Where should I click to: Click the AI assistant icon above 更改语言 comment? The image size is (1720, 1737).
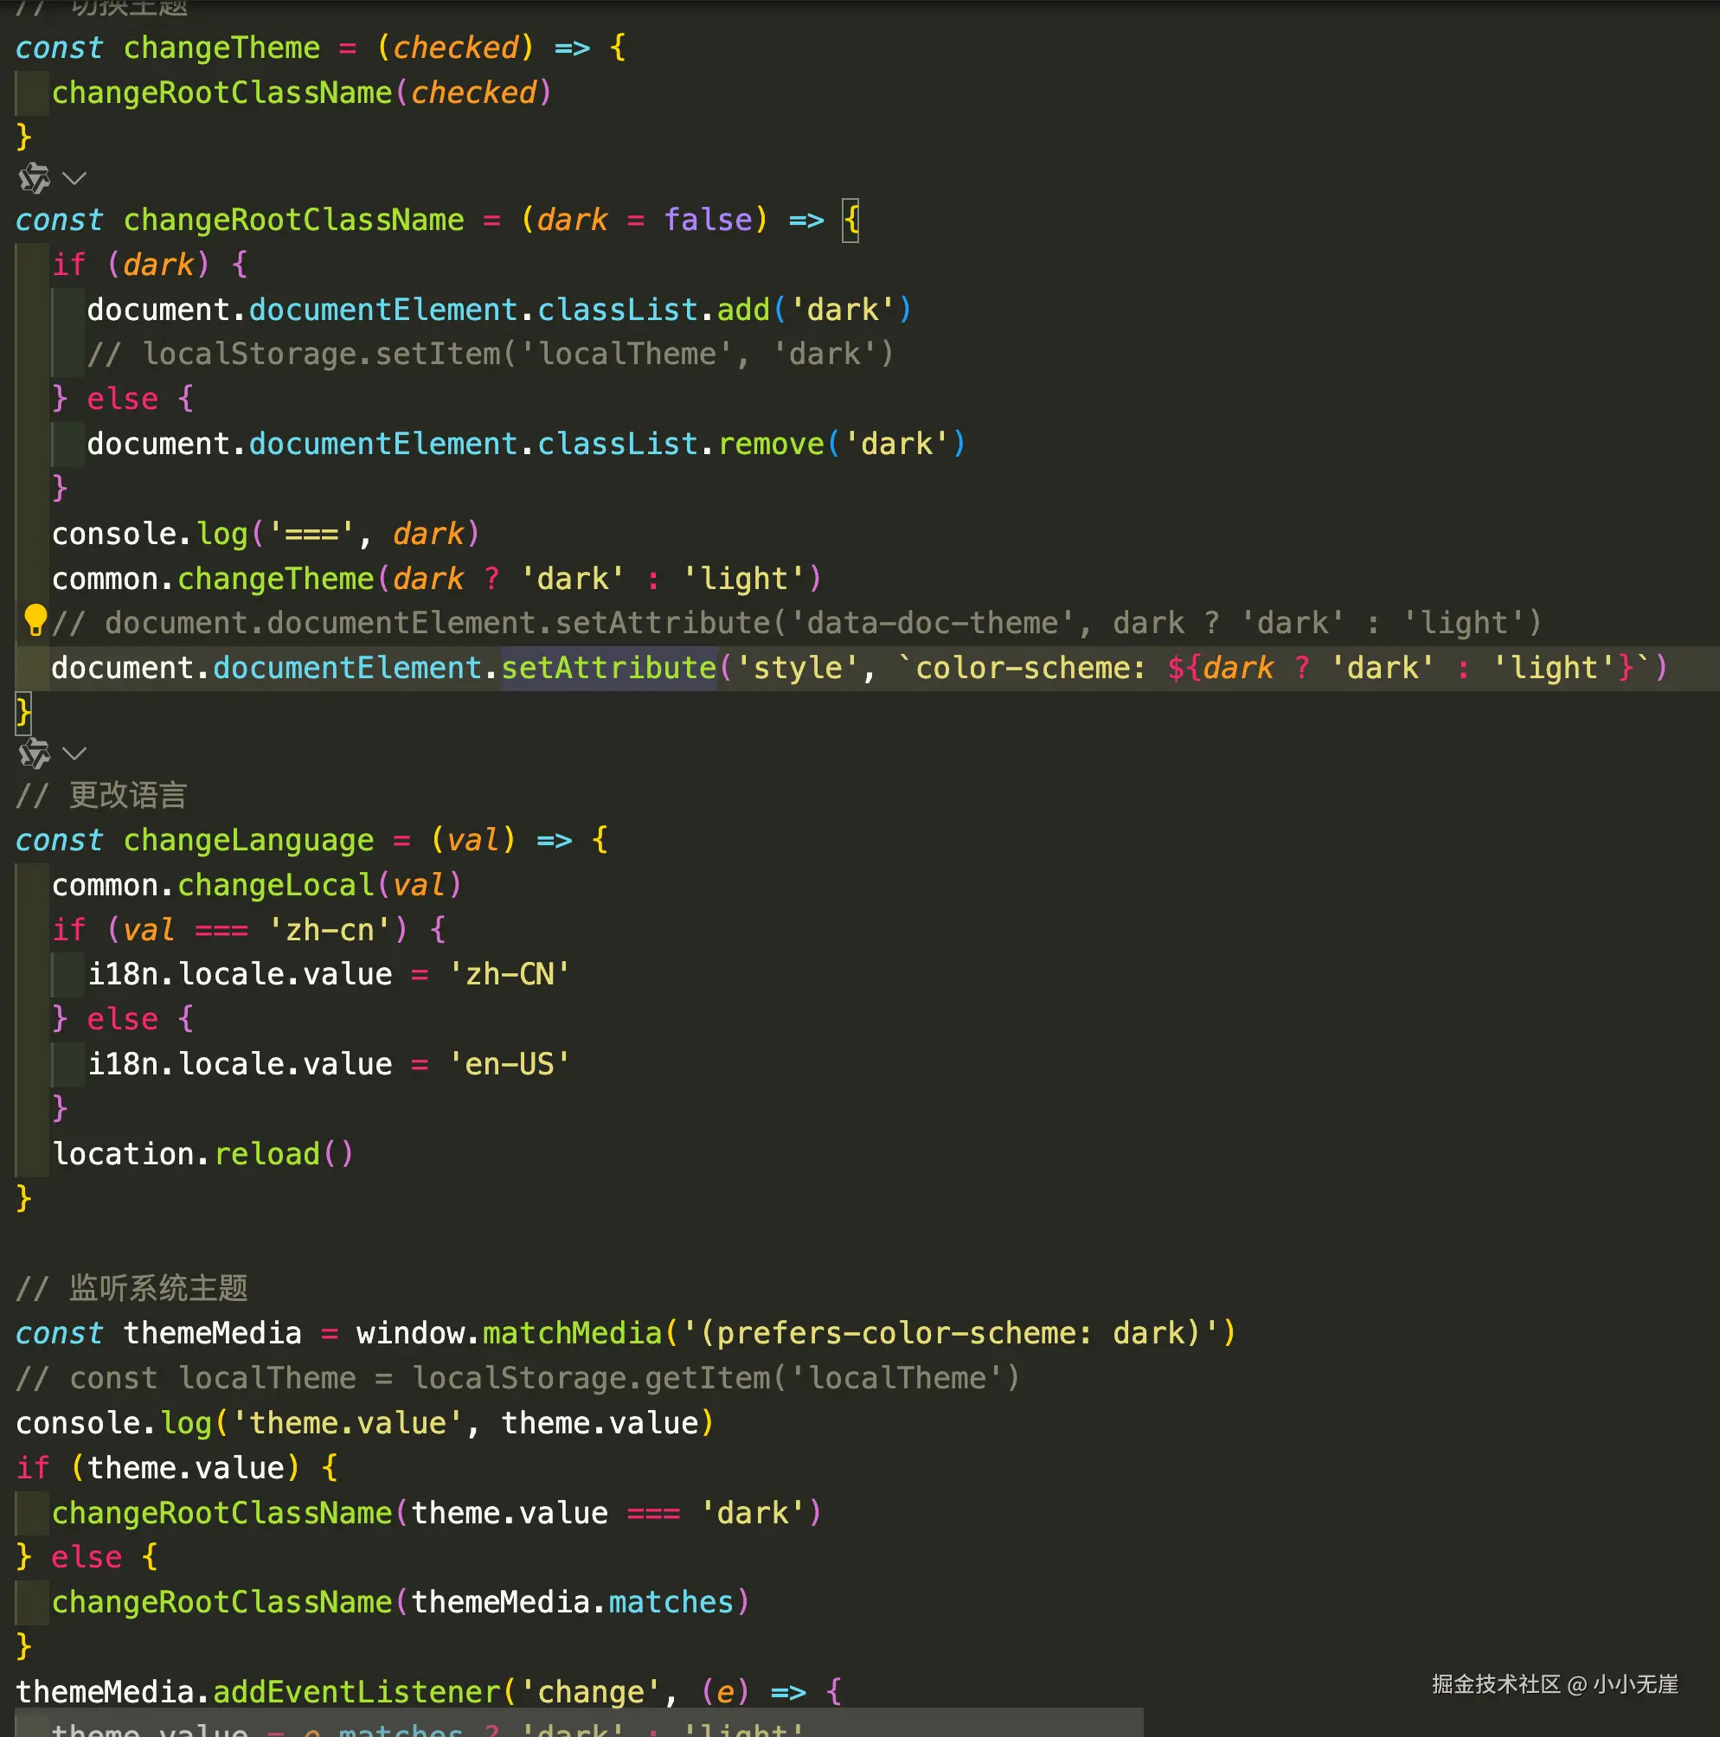(34, 753)
